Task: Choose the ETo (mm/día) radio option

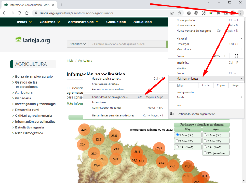Action: pyautogui.click(x=205, y=153)
